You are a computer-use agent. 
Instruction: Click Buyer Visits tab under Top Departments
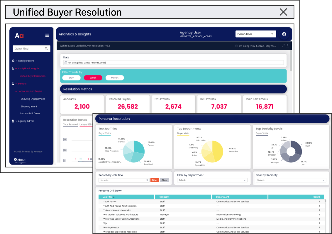(x=183, y=133)
